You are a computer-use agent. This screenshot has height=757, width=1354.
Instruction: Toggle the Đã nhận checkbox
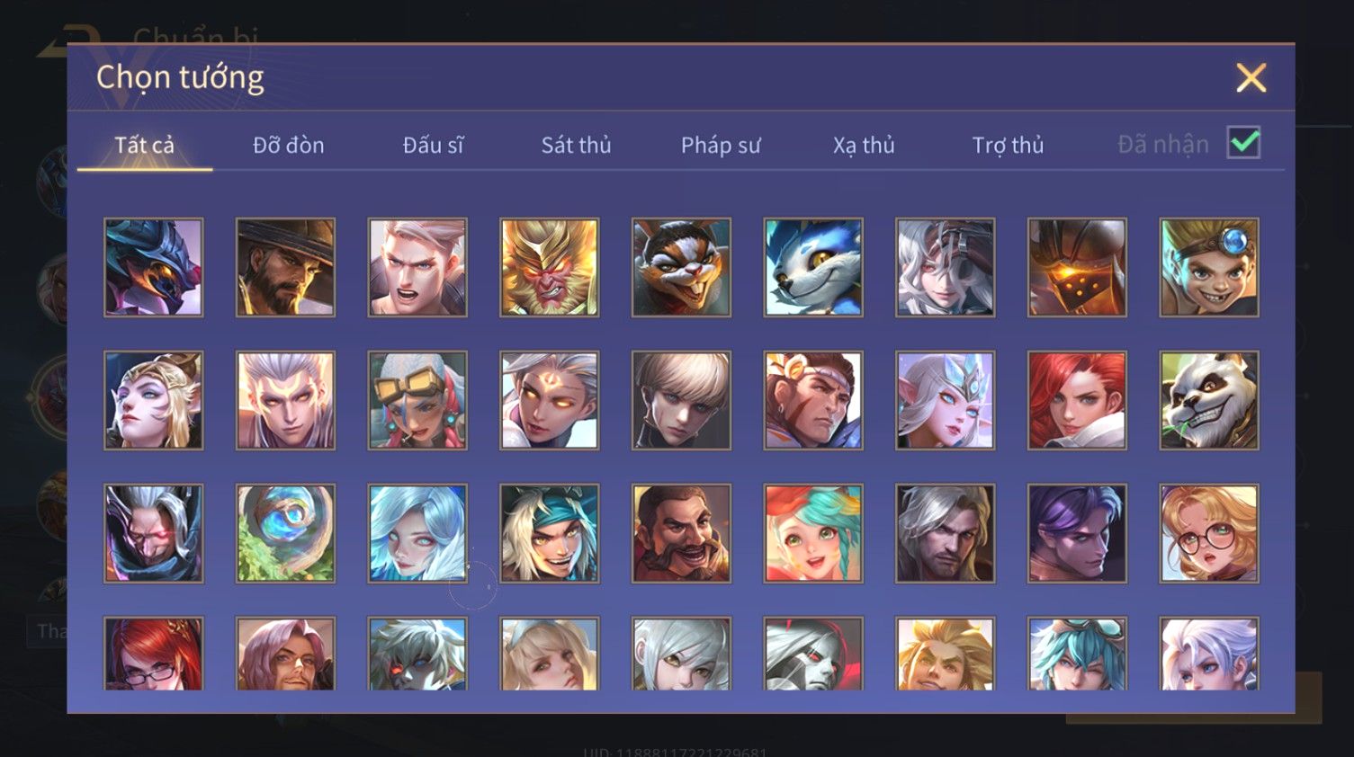coord(1243,142)
